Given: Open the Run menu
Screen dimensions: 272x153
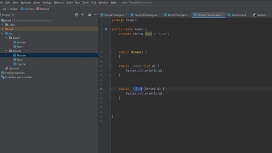Looking at the screenshot, I should (x=77, y=3).
